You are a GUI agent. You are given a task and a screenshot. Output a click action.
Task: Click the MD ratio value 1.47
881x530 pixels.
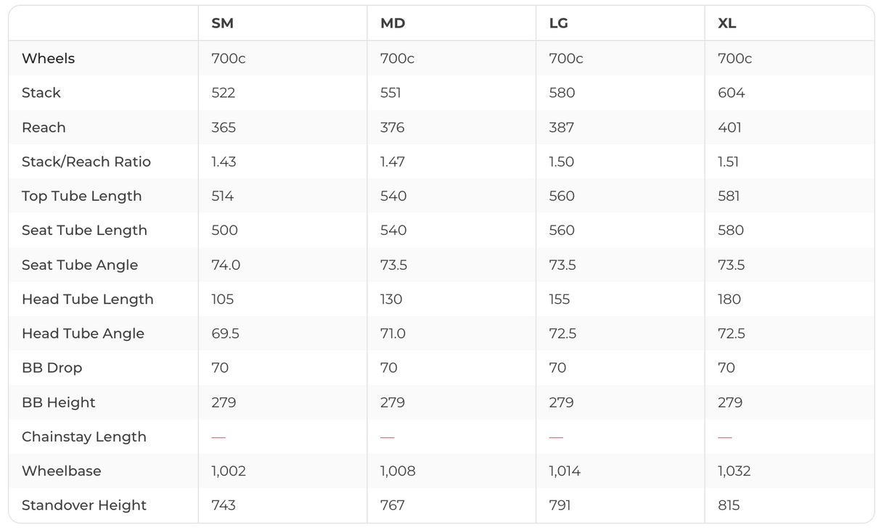[x=392, y=162]
